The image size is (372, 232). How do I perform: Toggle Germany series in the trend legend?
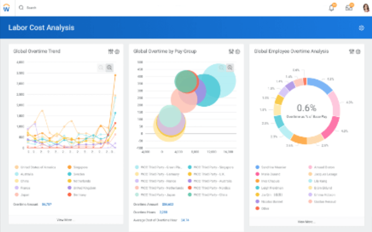pyautogui.click(x=78, y=195)
